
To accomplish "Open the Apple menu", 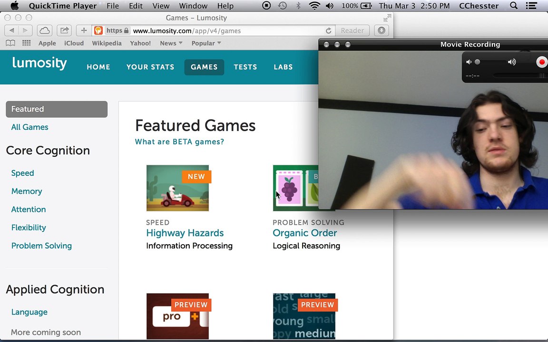I will [x=14, y=6].
